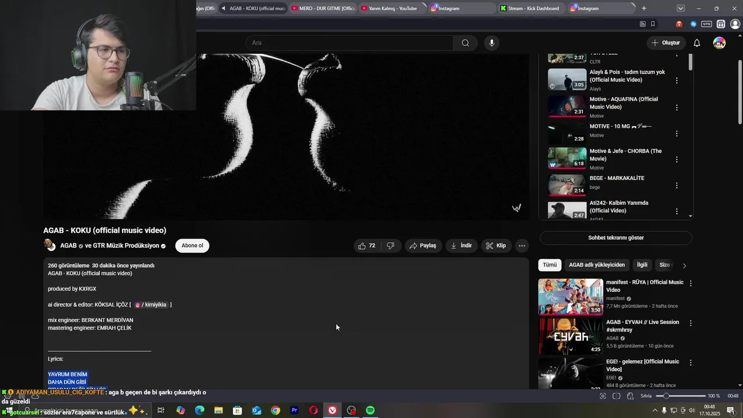The image size is (743, 418).
Task: Open options for Alaylı & Pois playlist item
Action: (676, 81)
